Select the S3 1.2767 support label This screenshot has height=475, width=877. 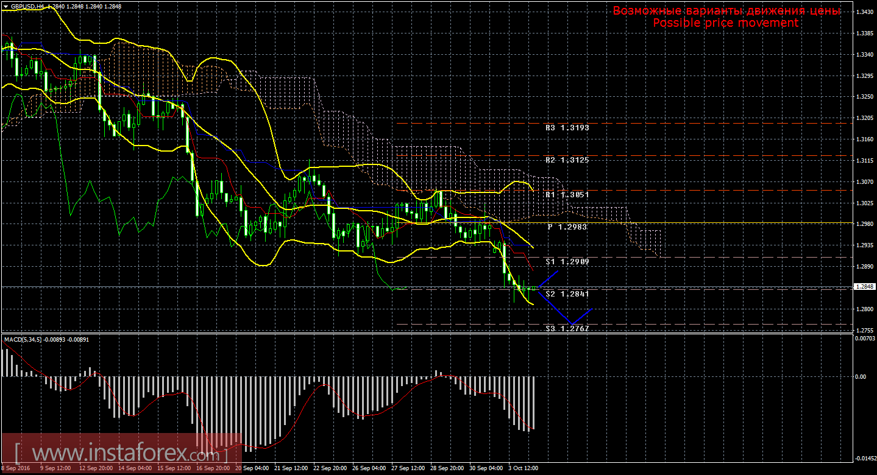tap(567, 328)
